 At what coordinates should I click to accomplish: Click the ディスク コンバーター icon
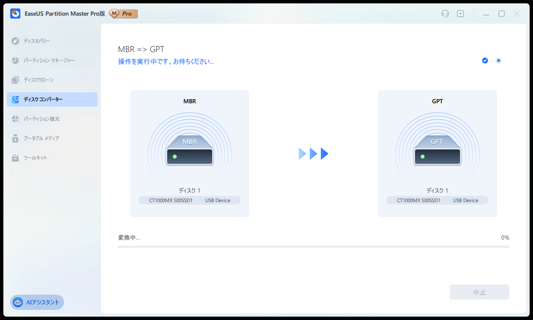15,99
